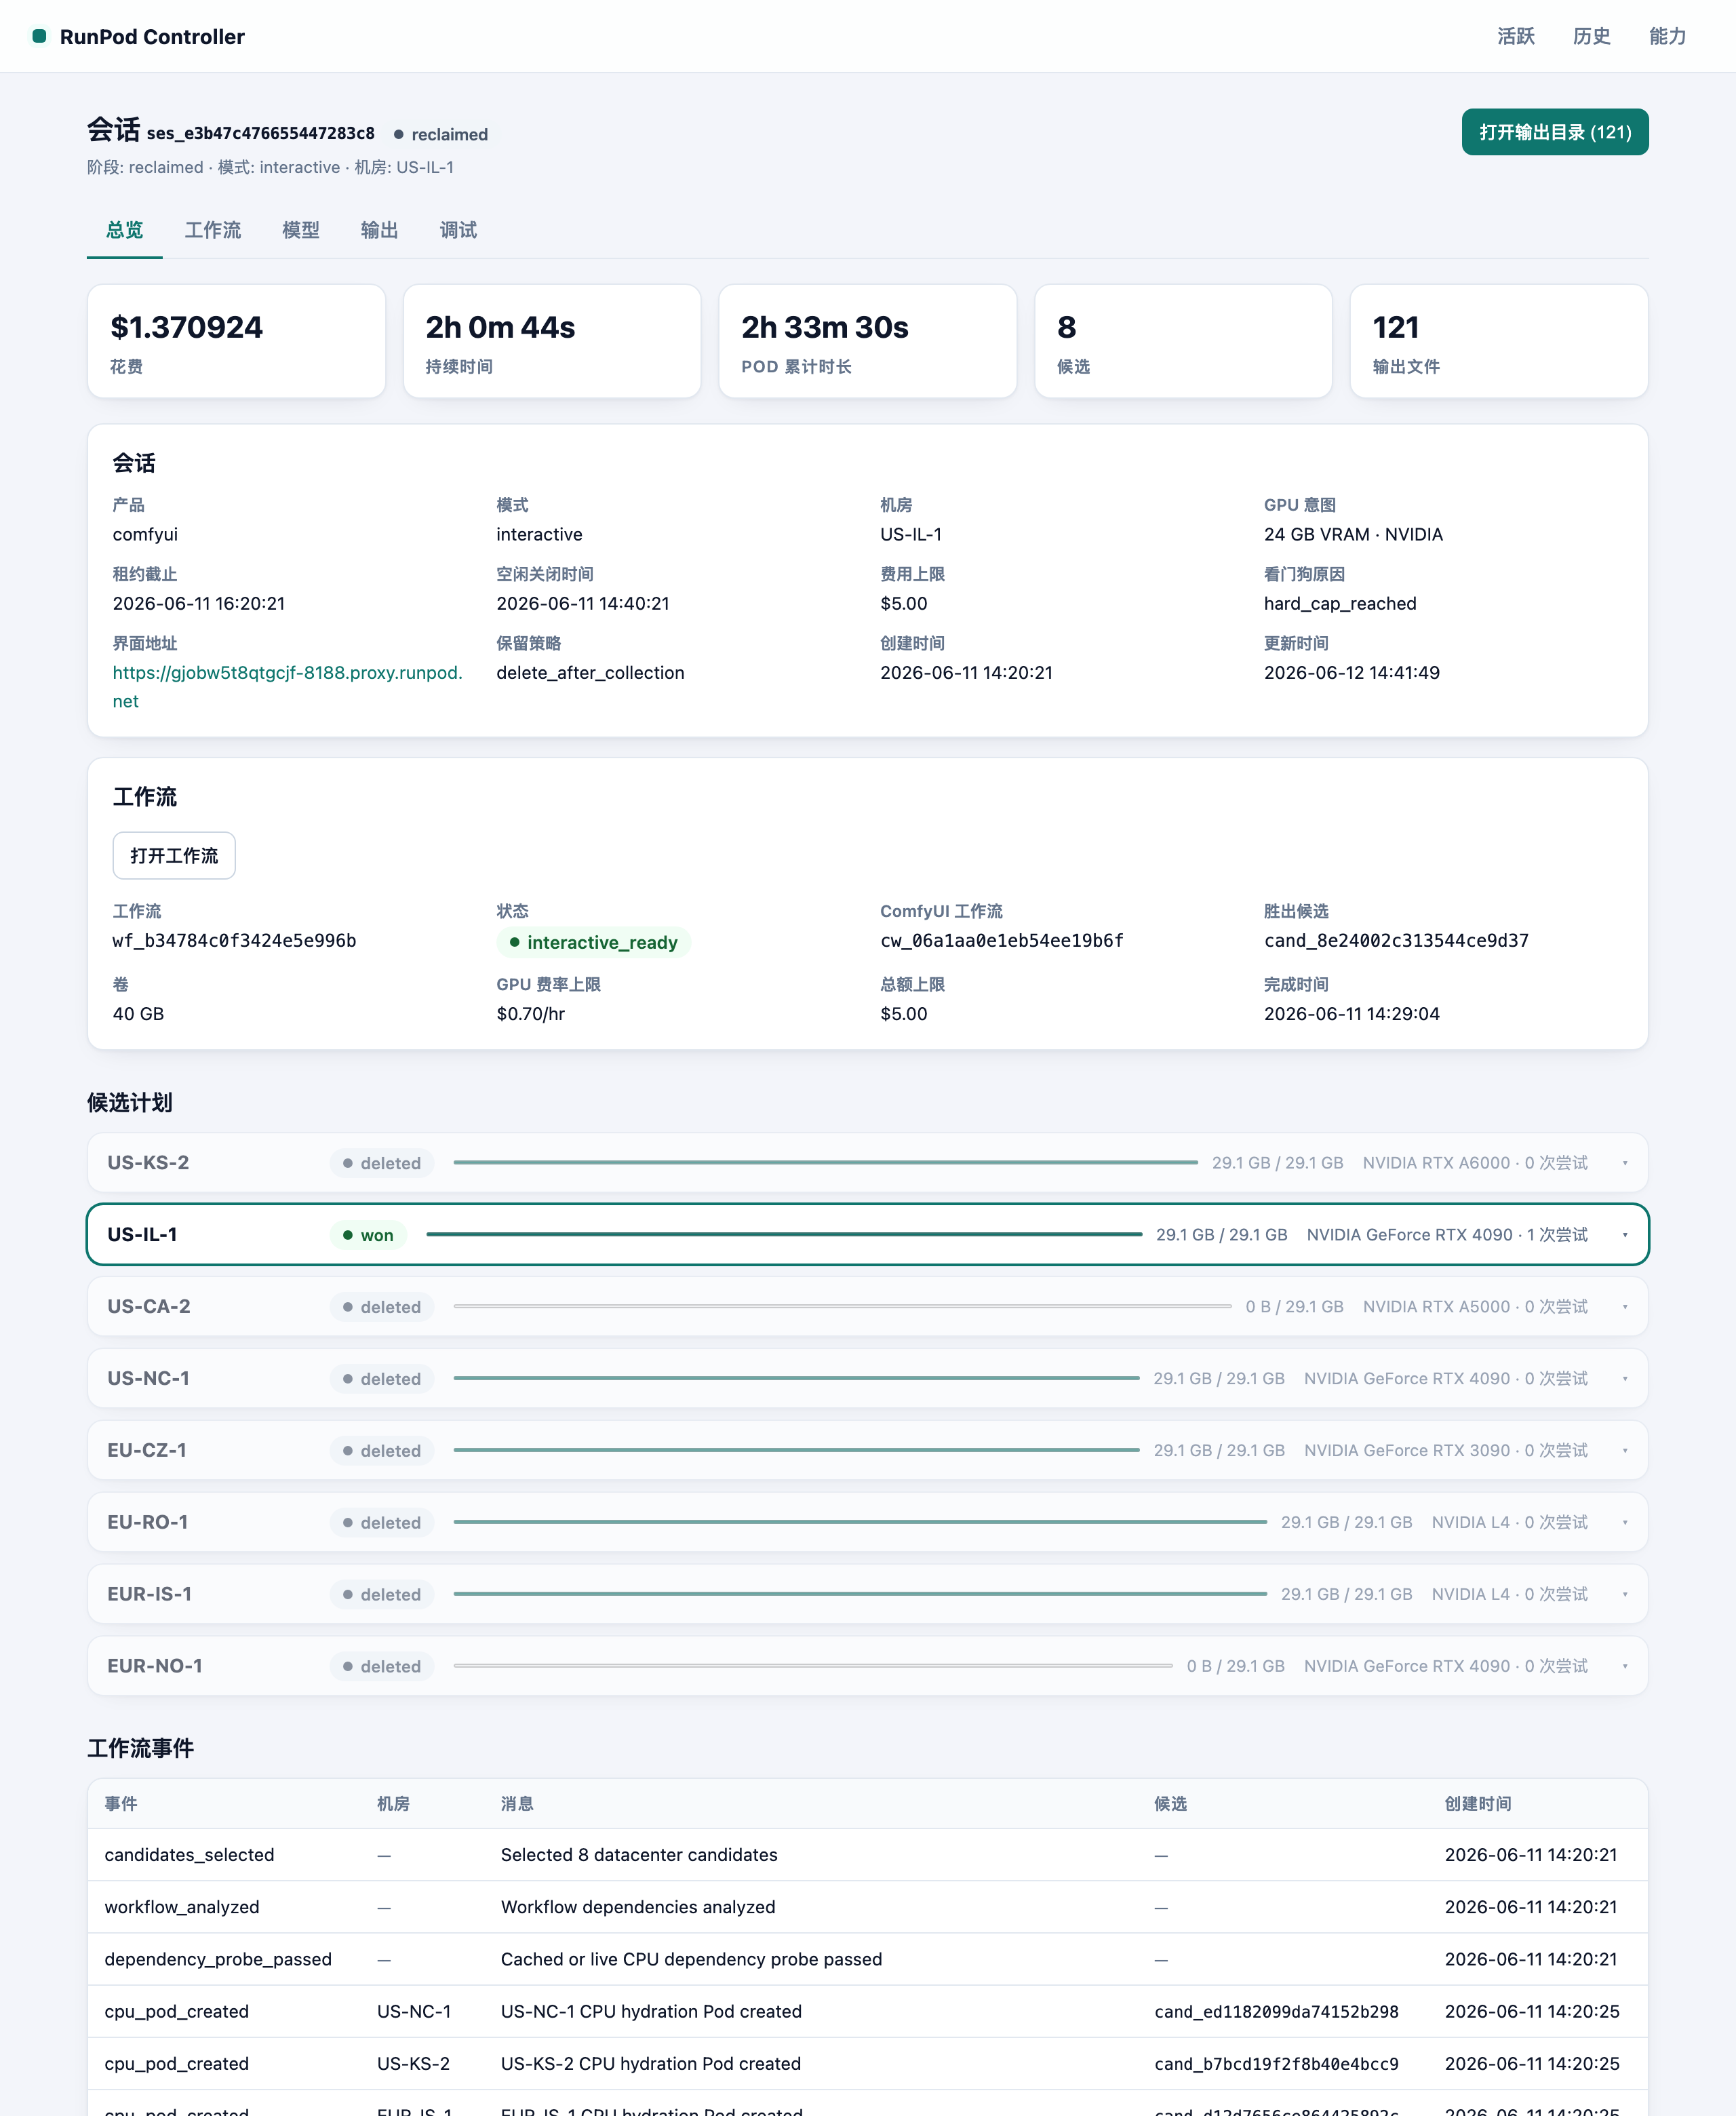Switch to the 工作流 tab
The image size is (1736, 2116).
(x=212, y=230)
